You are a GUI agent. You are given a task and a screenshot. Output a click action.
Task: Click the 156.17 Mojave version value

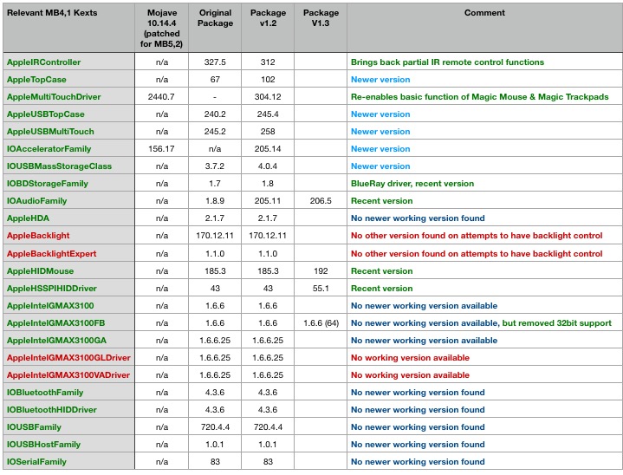coord(161,149)
